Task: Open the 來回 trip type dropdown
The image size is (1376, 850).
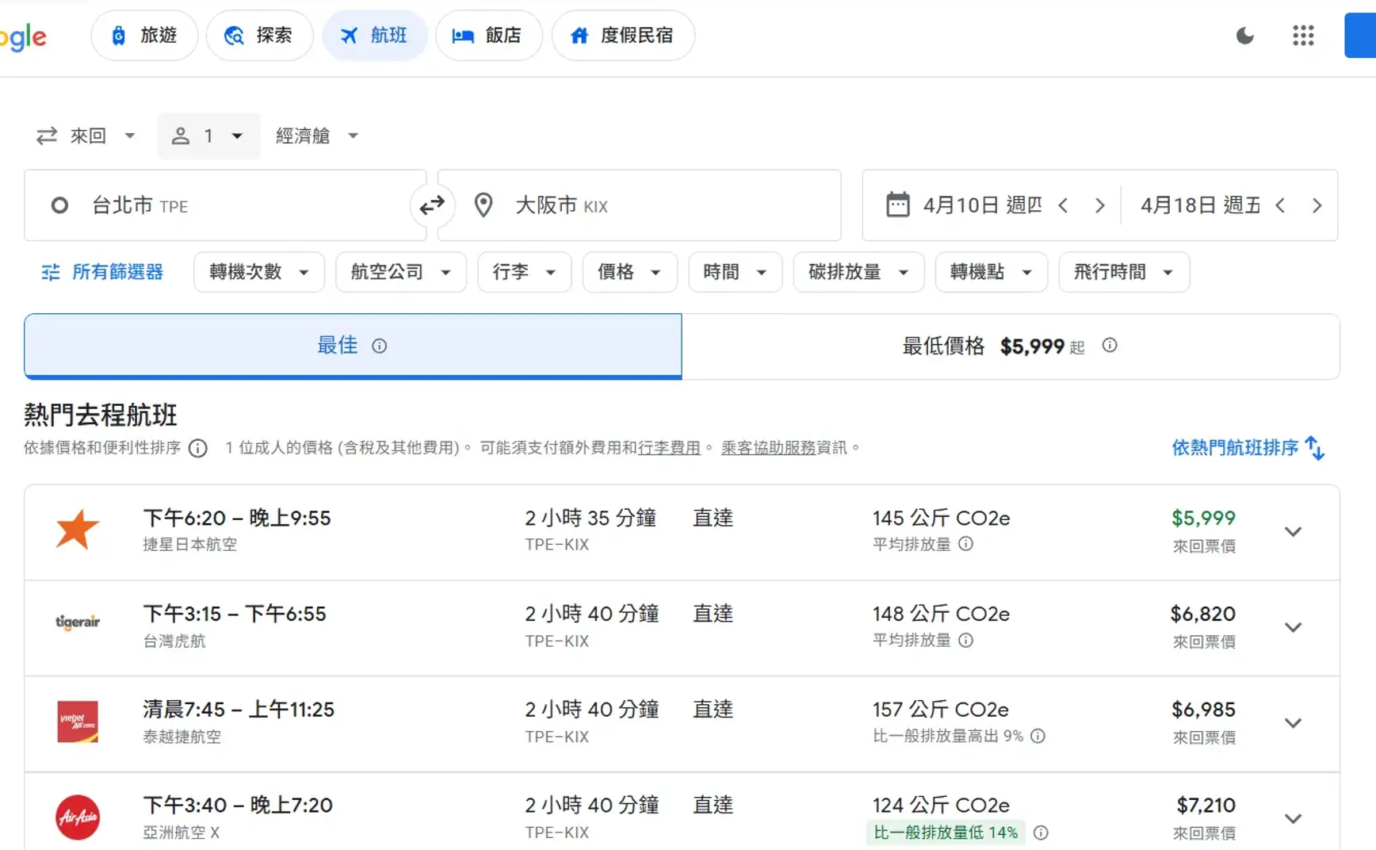Action: coord(86,136)
